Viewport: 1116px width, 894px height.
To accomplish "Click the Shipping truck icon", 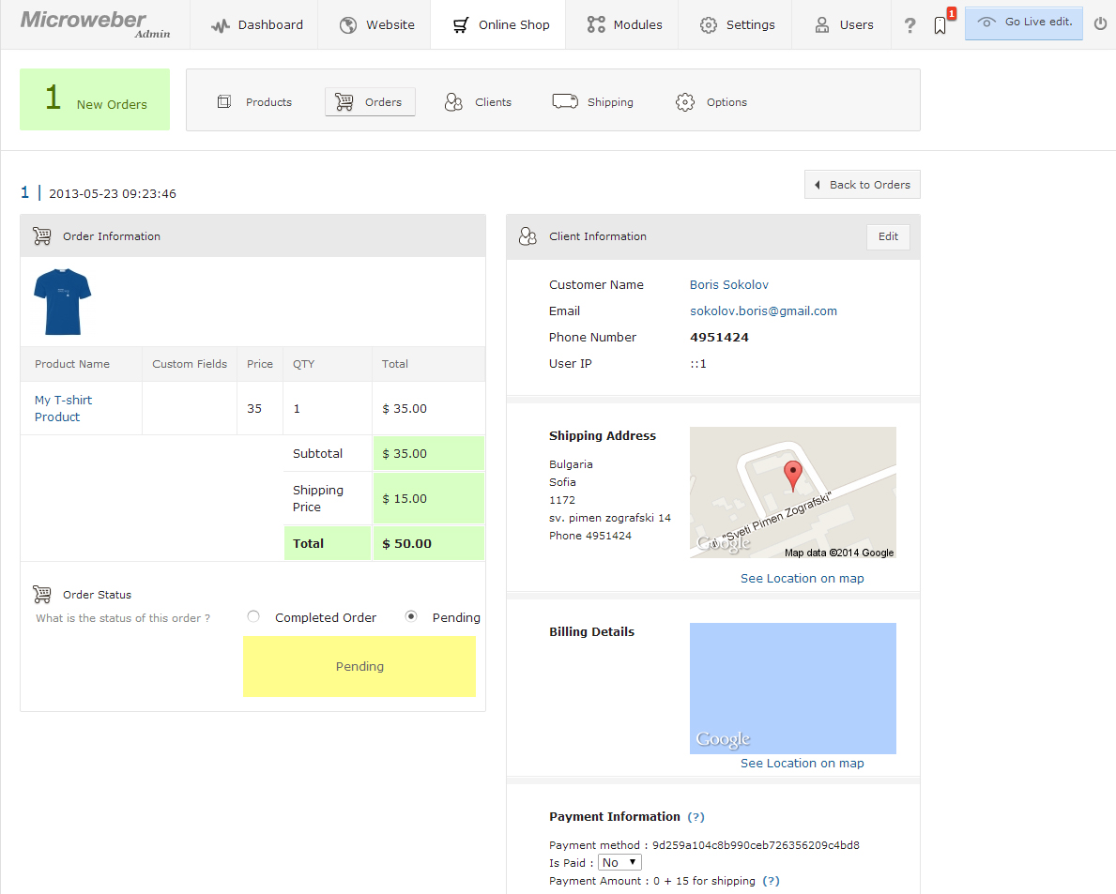I will [x=565, y=101].
